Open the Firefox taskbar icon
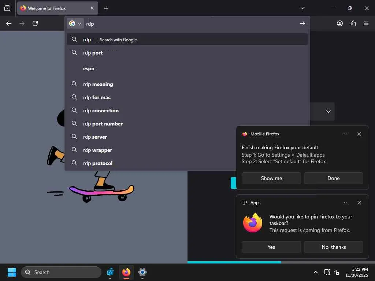Viewport: 375px width, 281px height. [126, 272]
